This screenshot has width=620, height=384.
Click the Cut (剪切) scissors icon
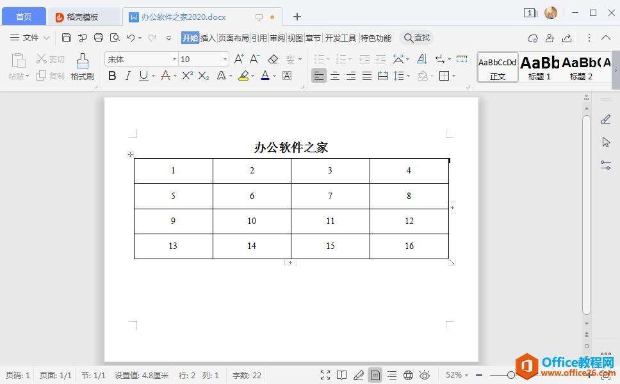(41, 59)
